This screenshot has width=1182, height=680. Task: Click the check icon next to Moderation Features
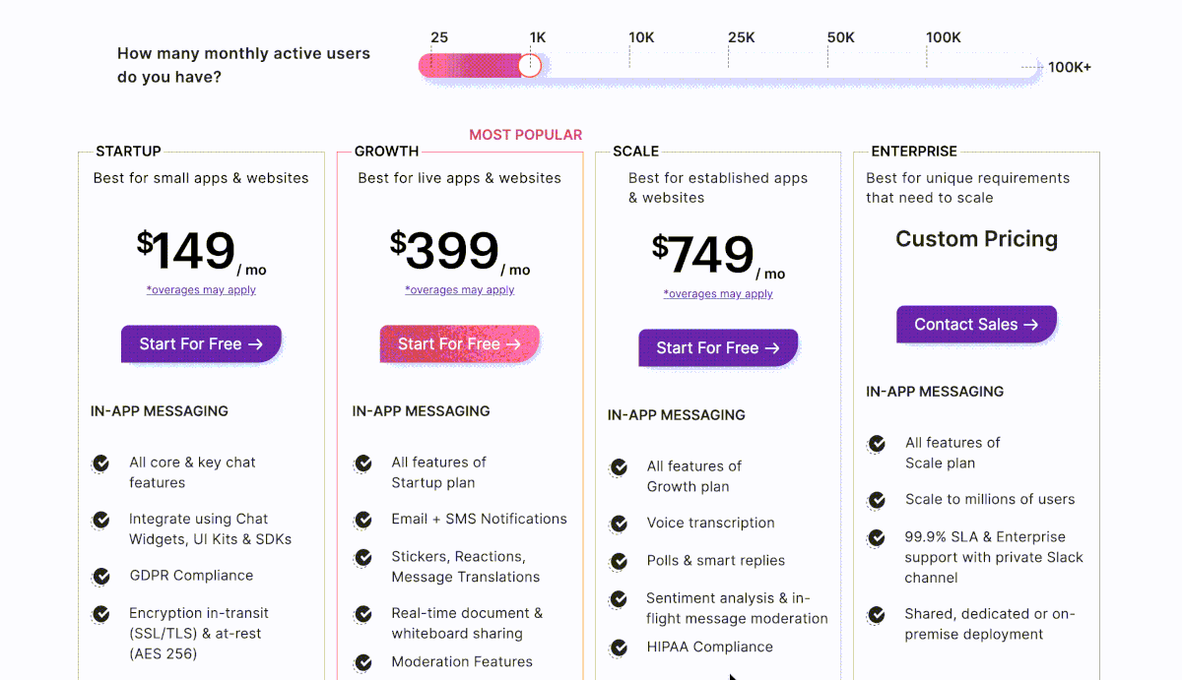[363, 662]
